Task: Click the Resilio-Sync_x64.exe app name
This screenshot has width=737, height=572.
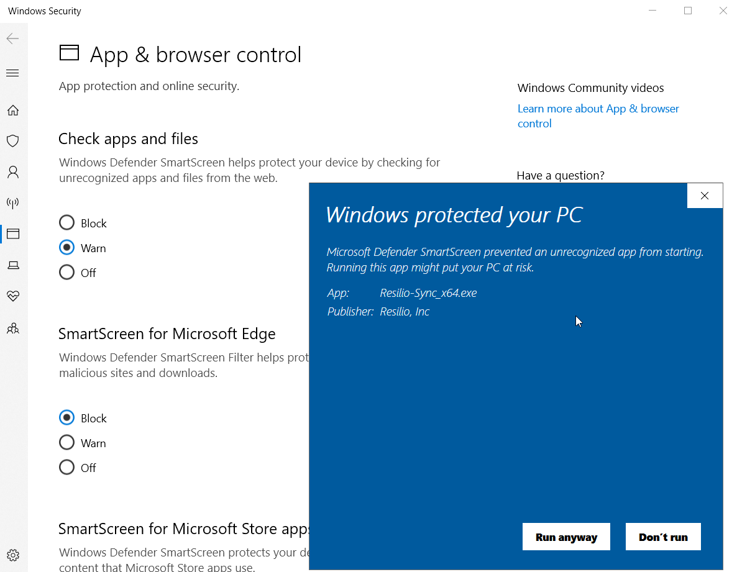Action: [428, 293]
